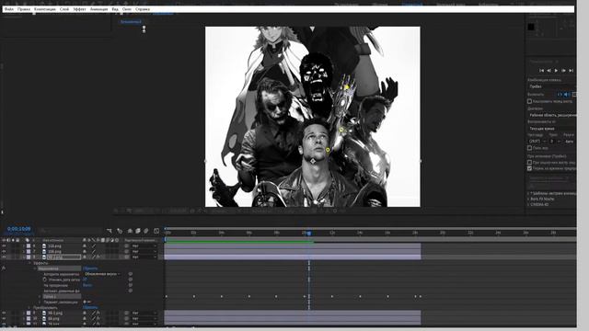Screen dimensions: 589x331
Task: Open the composition mini-flowchart icon
Action: point(110,231)
